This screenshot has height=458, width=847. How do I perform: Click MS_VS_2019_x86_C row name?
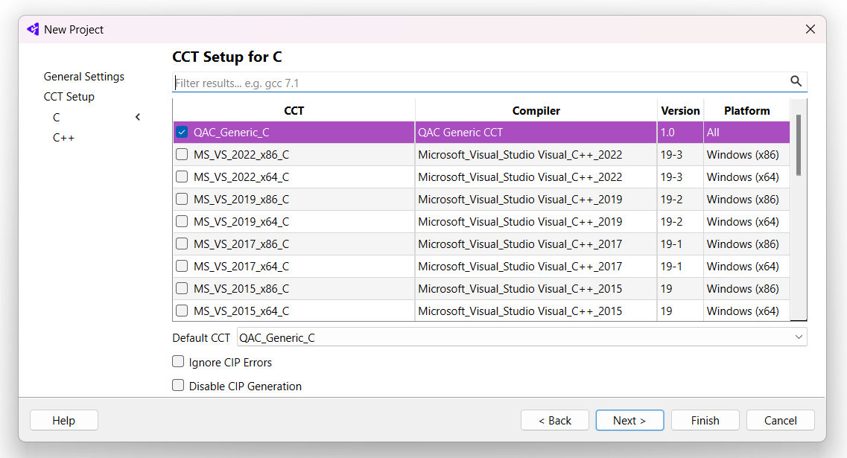point(241,200)
